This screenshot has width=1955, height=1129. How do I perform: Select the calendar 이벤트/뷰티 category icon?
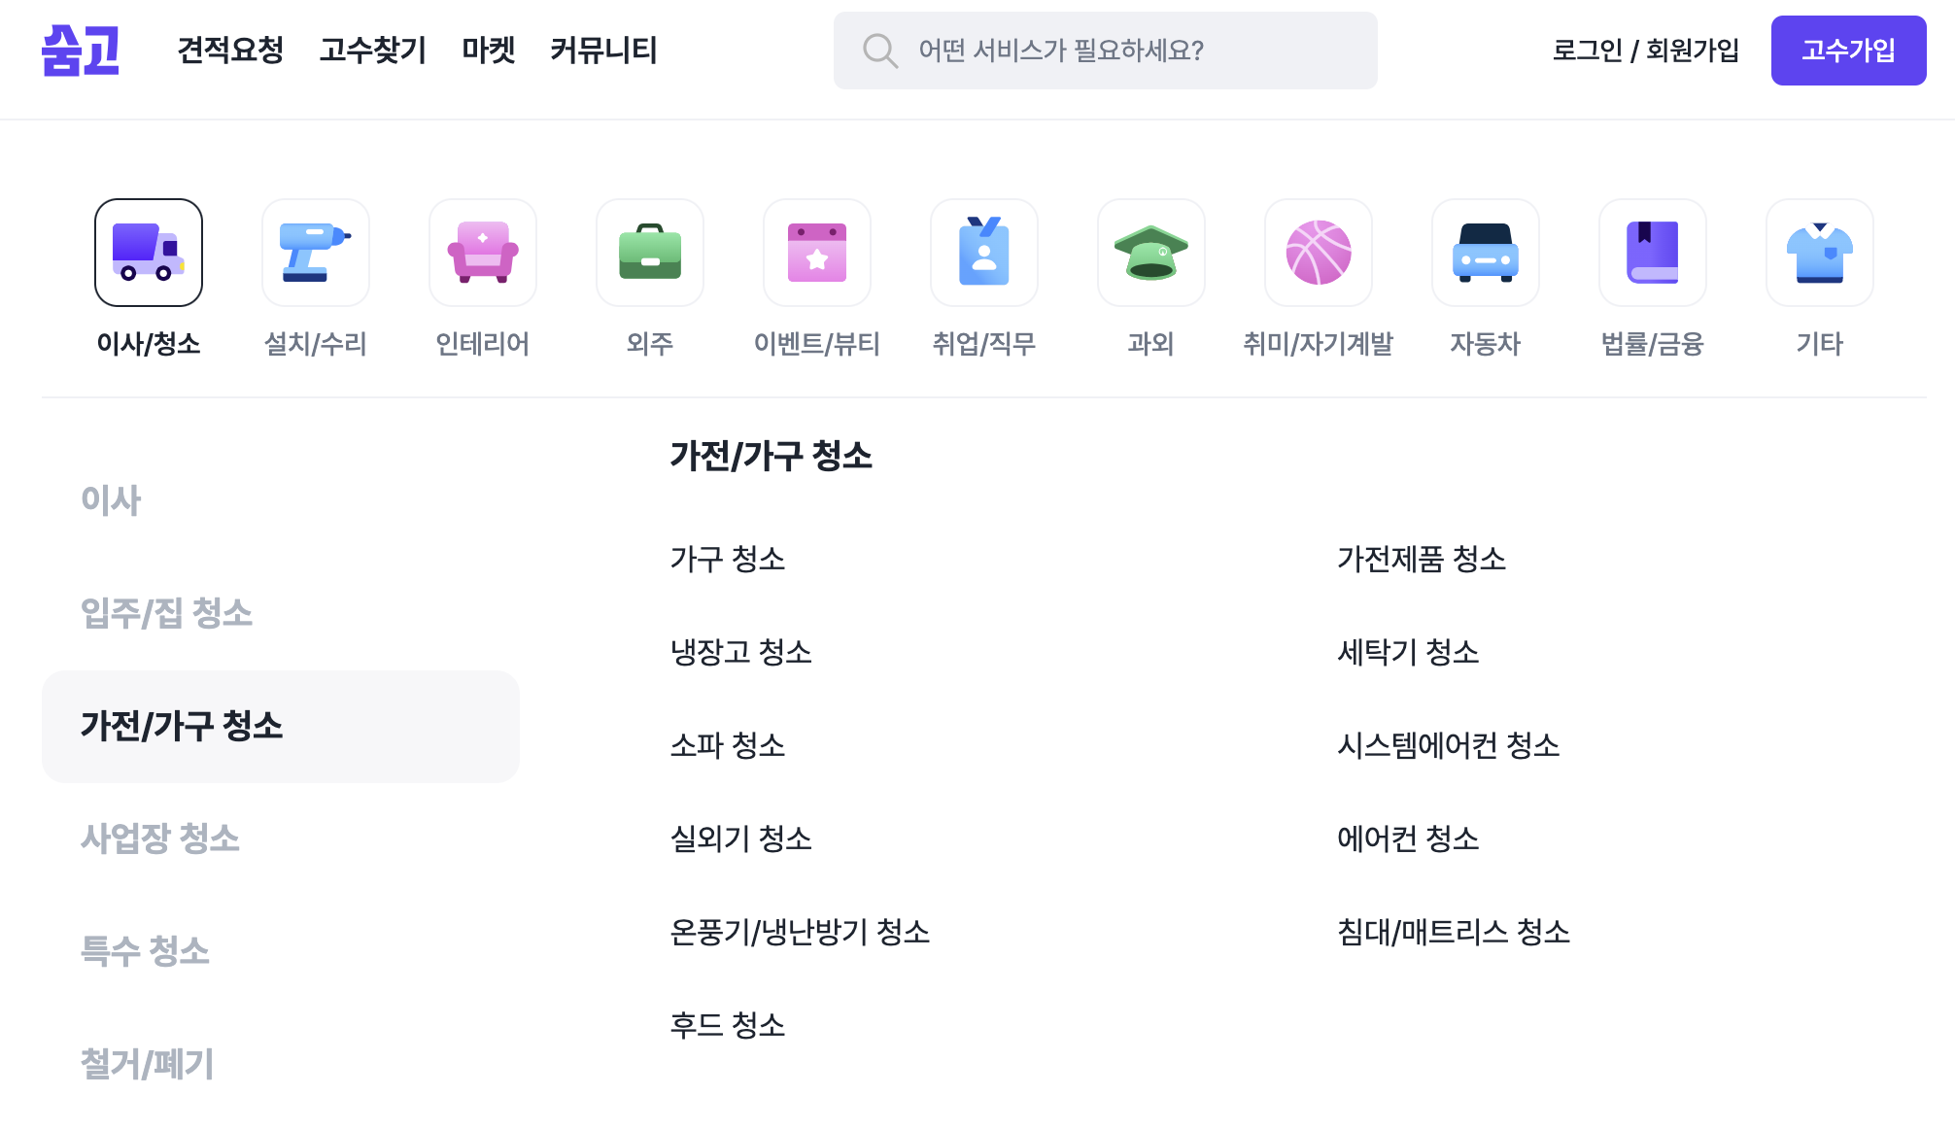817,253
